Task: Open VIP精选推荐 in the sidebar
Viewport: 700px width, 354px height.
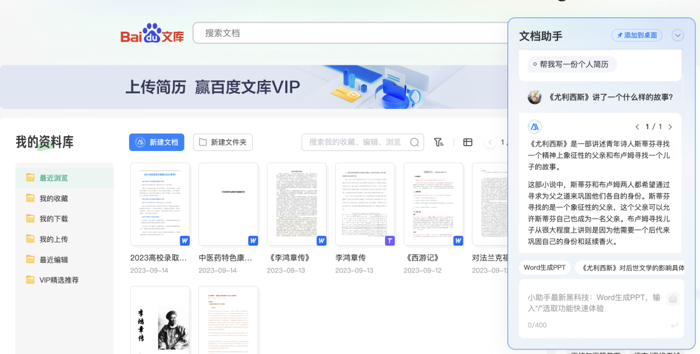Action: pos(58,280)
